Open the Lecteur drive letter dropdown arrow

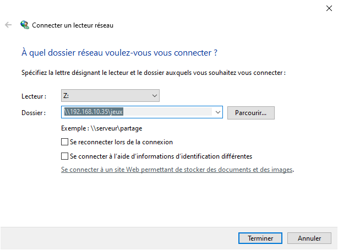point(154,96)
